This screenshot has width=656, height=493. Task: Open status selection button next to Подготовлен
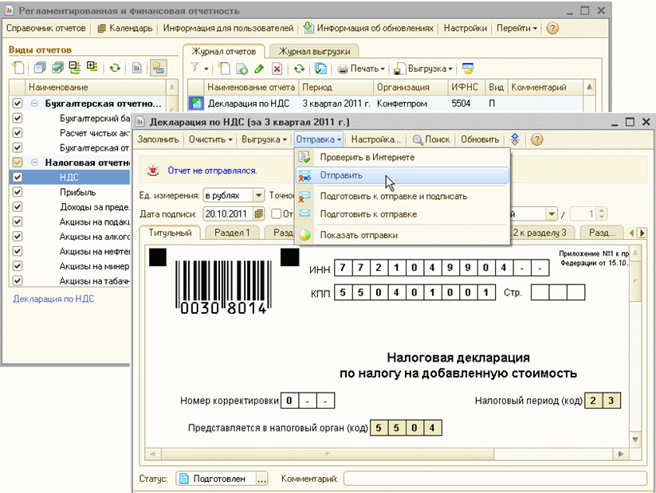tap(262, 479)
